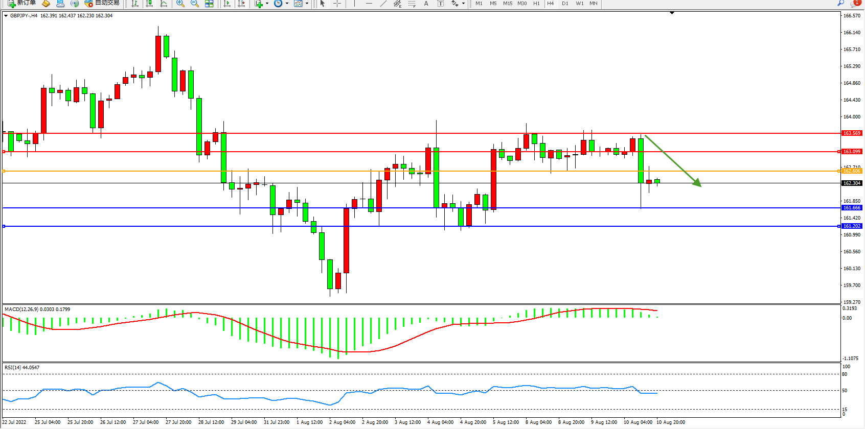The width and height of the screenshot is (865, 429).
Task: Expand the indicators list dropdown arrow
Action: pyautogui.click(x=267, y=4)
